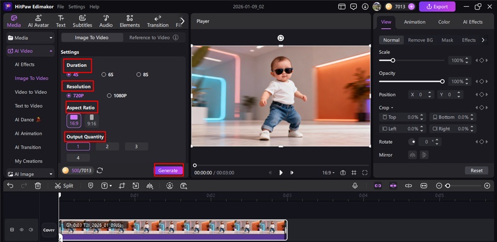Click the Export button
Image resolution: width=497 pixels, height=242 pixels.
437,6
